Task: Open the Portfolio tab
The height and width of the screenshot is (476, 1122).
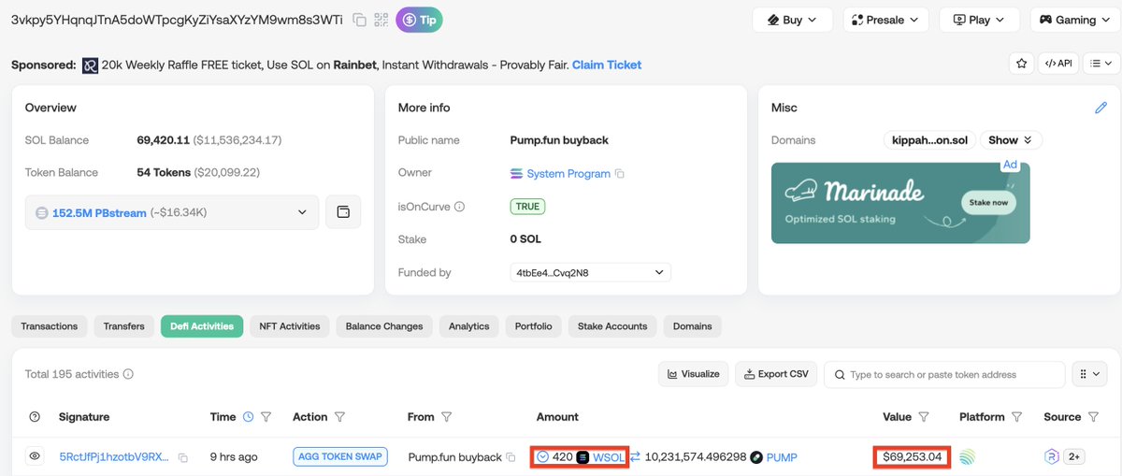Action: click(534, 326)
